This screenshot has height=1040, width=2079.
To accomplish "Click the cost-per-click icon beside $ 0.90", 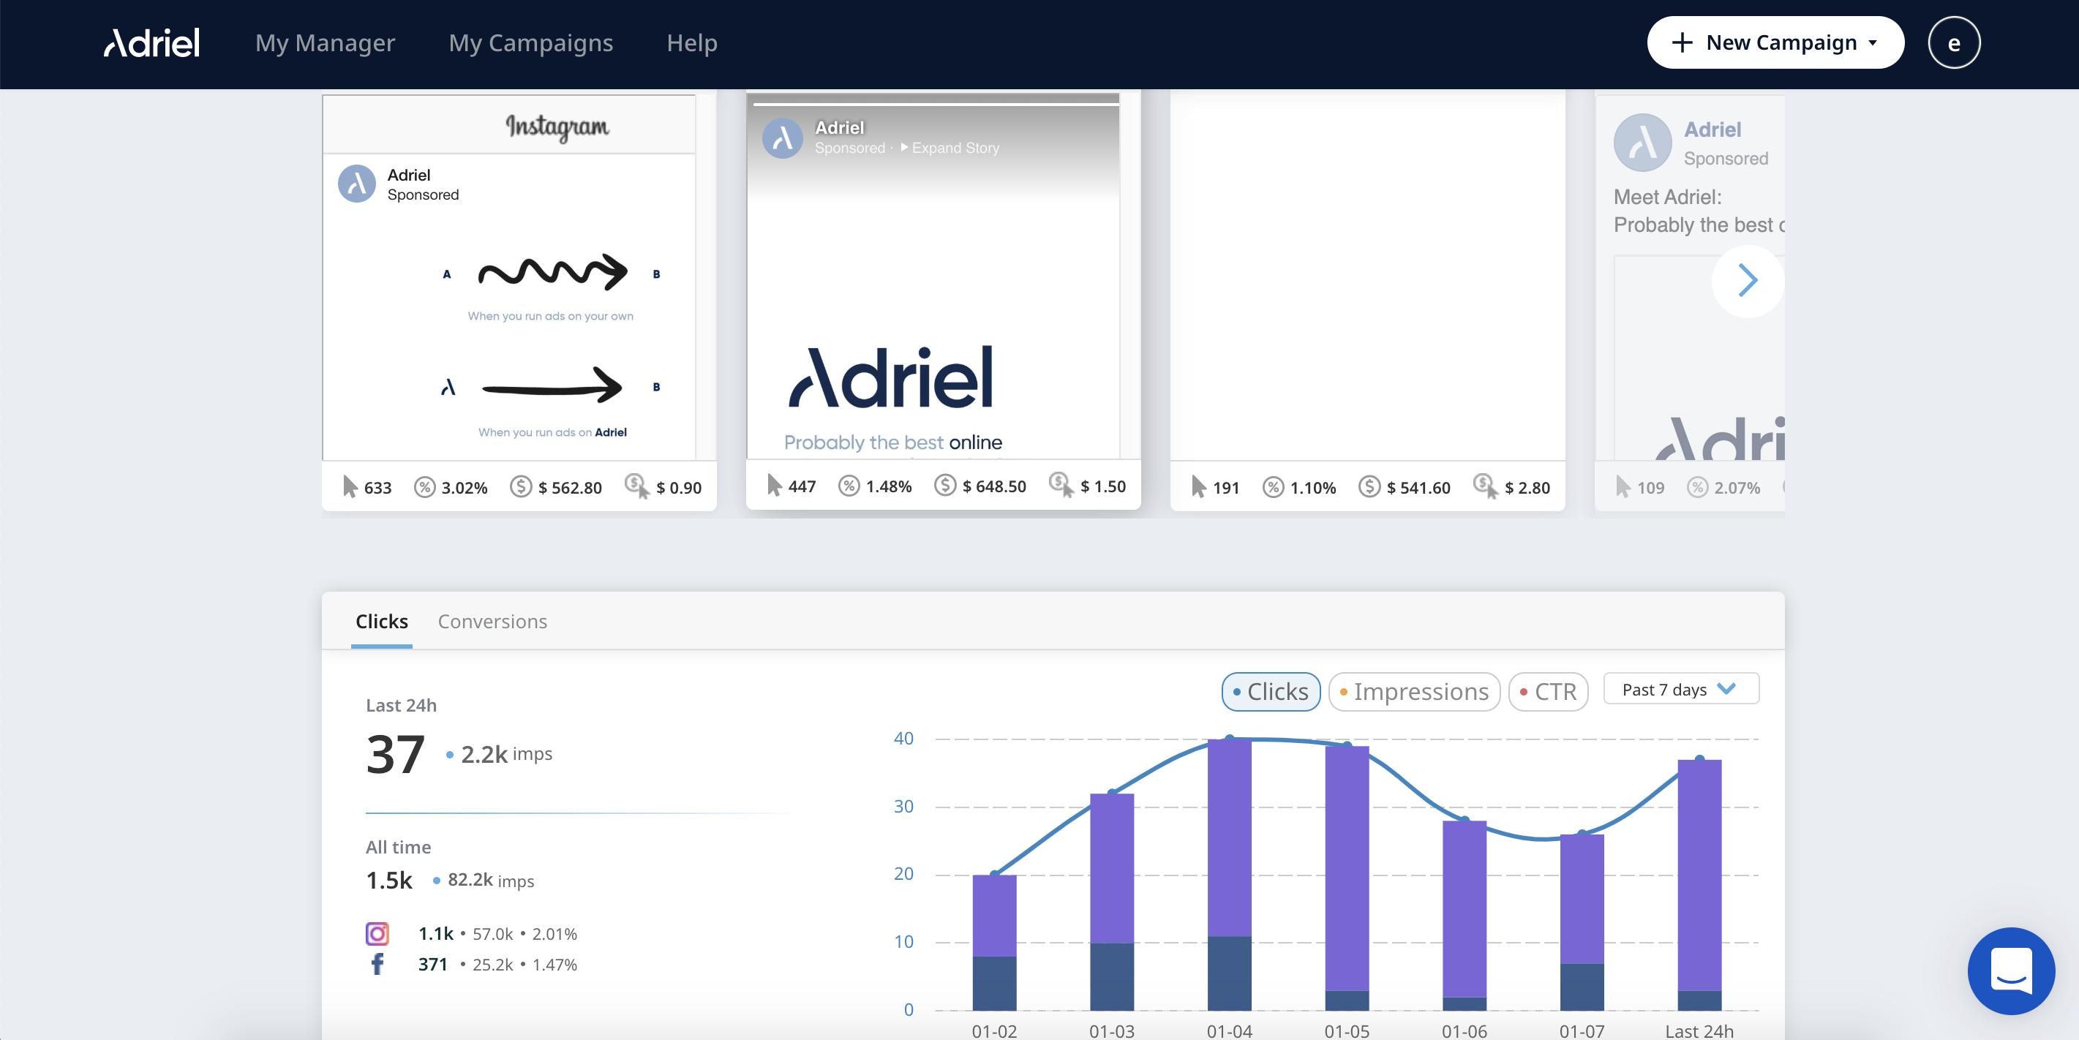I will click(636, 486).
